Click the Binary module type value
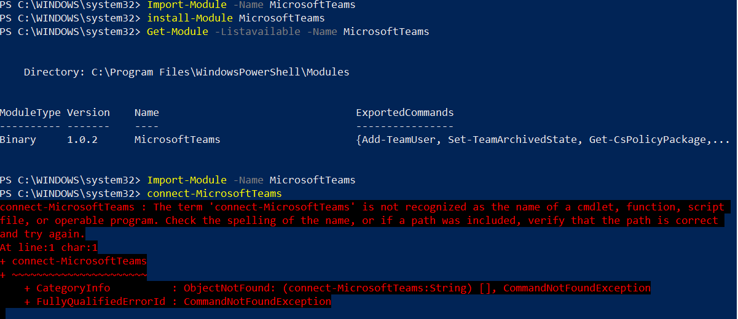 coord(18,140)
